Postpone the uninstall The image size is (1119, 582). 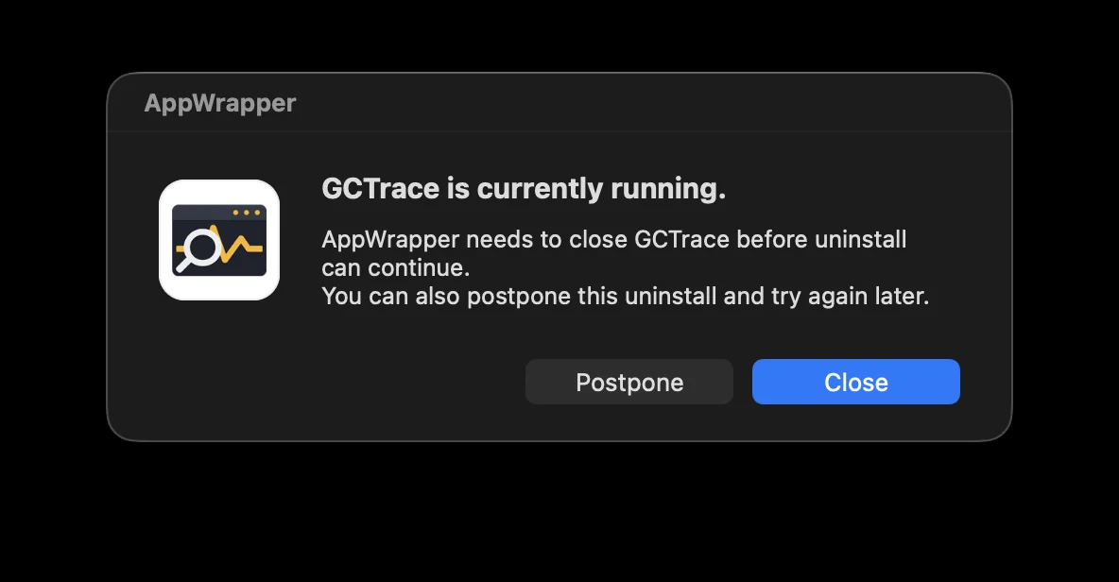click(x=629, y=382)
